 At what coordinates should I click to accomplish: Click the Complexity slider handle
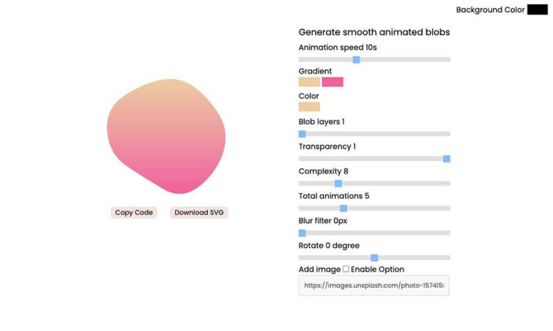point(338,184)
